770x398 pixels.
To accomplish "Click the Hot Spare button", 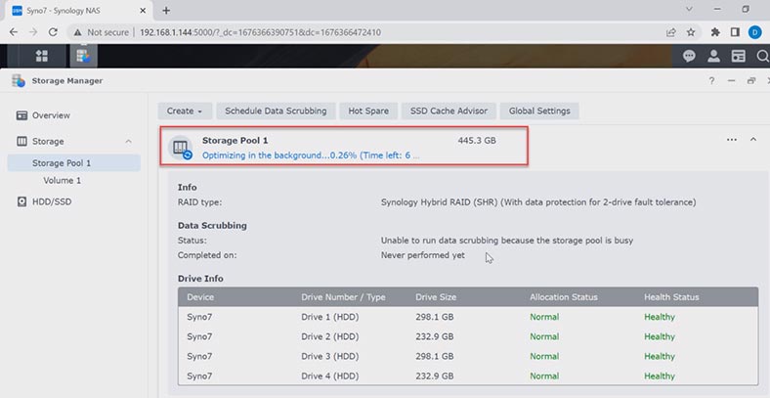I will (368, 111).
